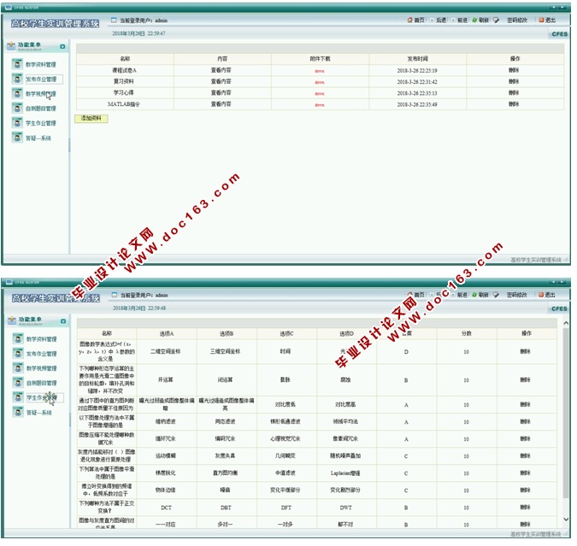Open 答疑—系统 menu item in bottom window
This screenshot has height=546, width=577.
click(x=39, y=413)
